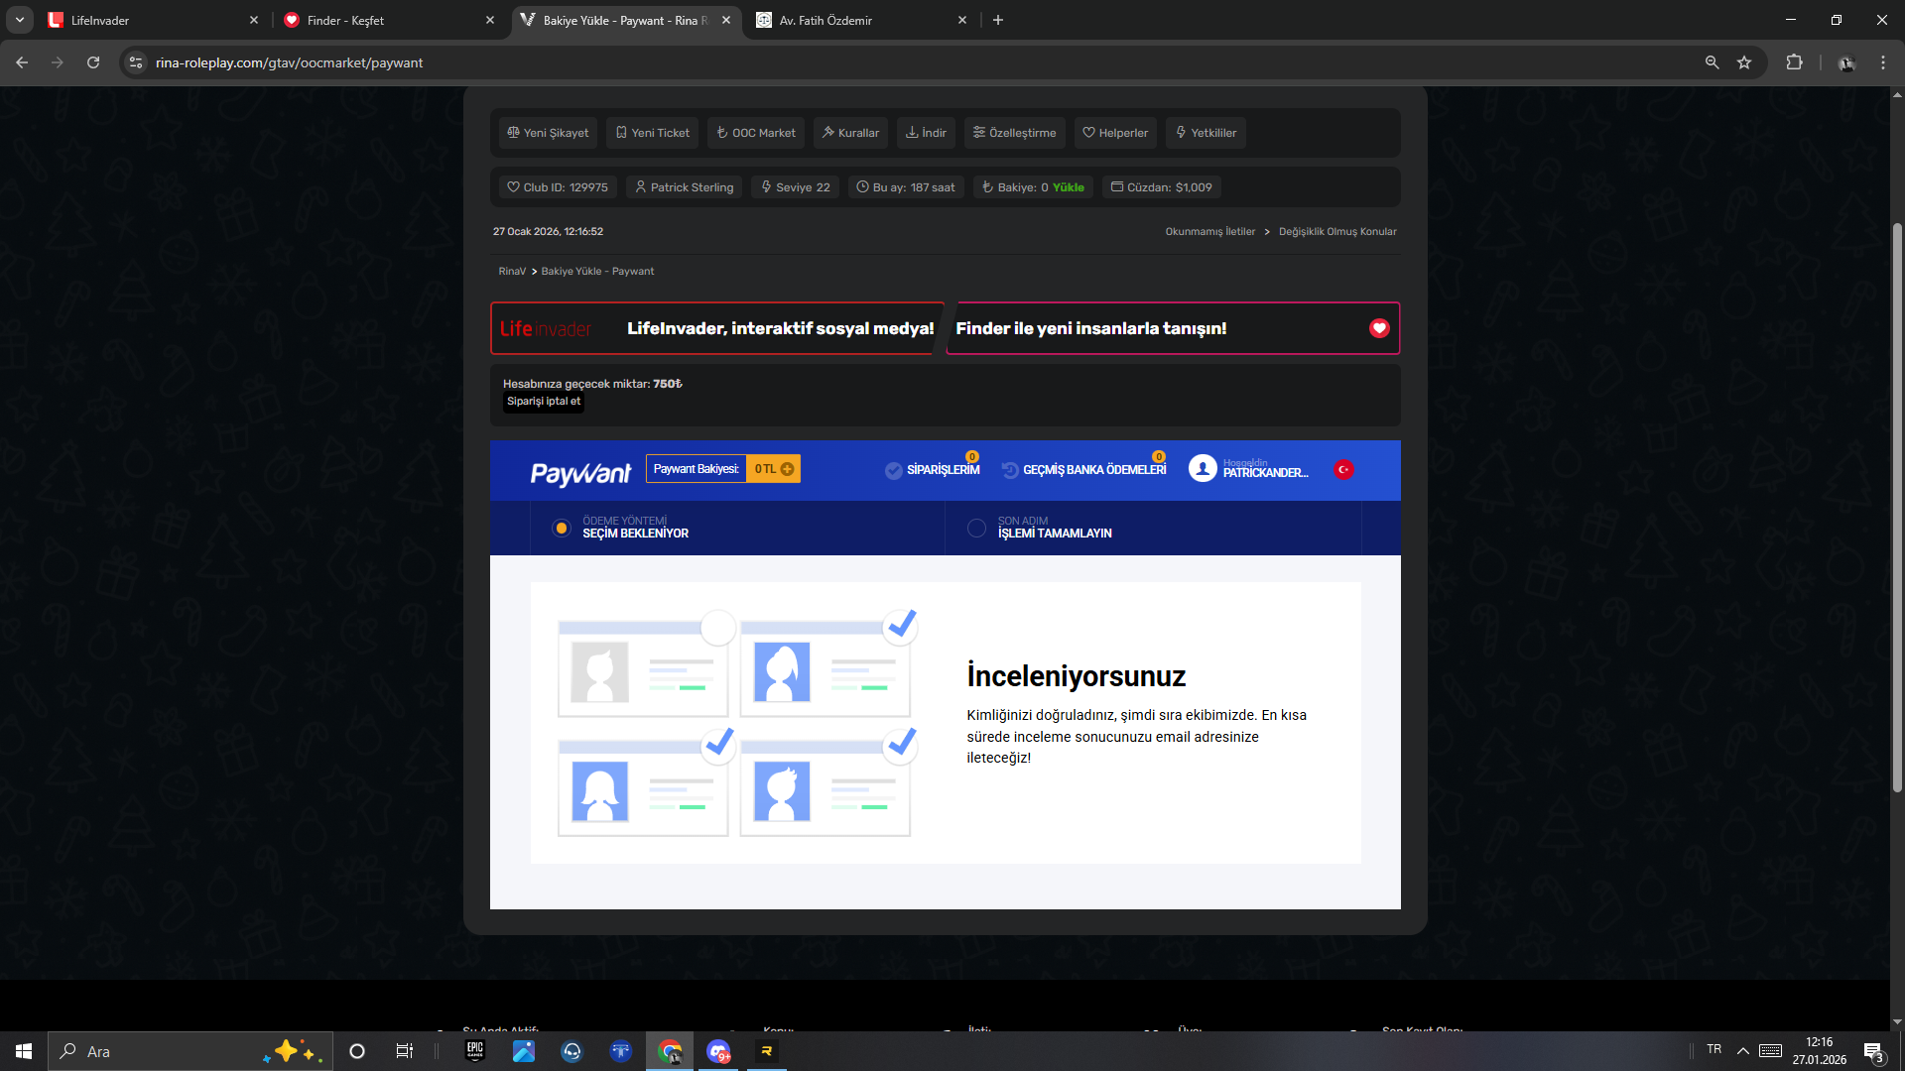The image size is (1905, 1071).
Task: Open Google Chrome on the taskbar
Action: (670, 1051)
